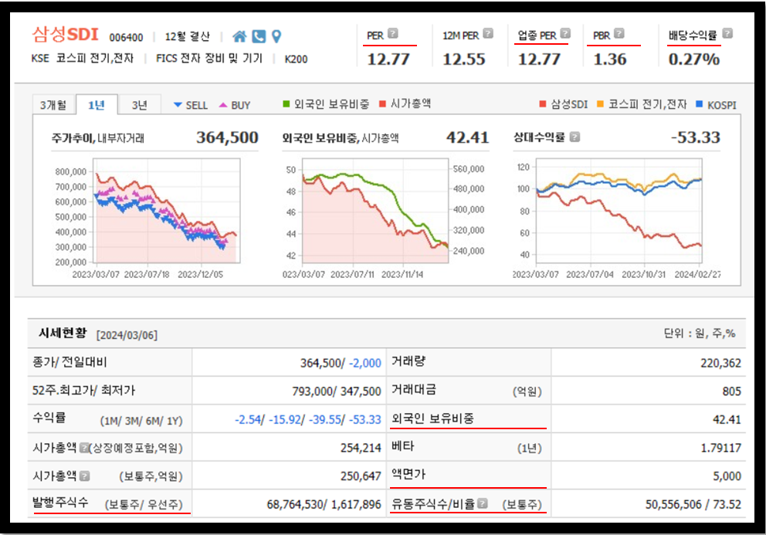
Task: Click the PER value 12.77
Action: (388, 59)
